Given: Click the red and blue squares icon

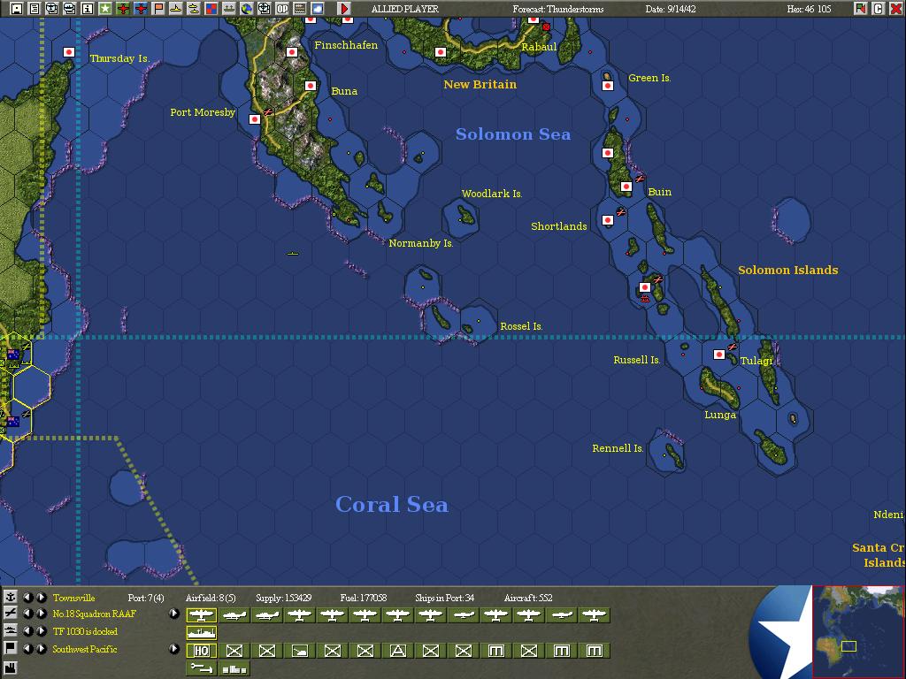Looking at the screenshot, I should (x=211, y=9).
